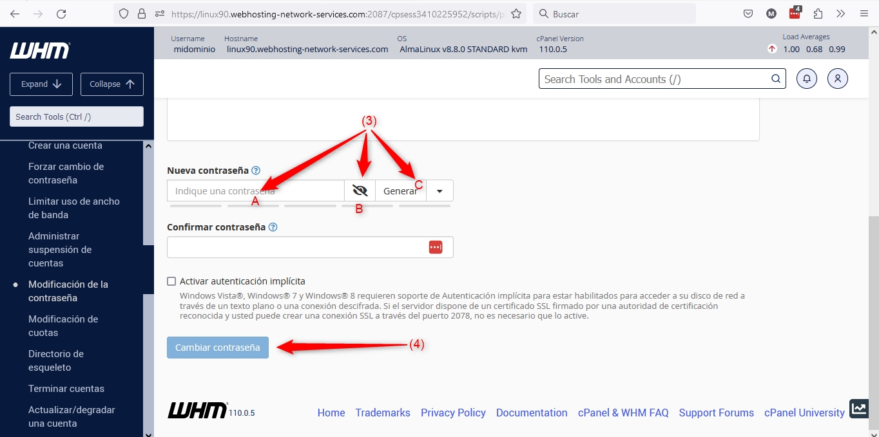The image size is (879, 437).
Task: Click the Cambiar contraseña button
Action: 217,348
